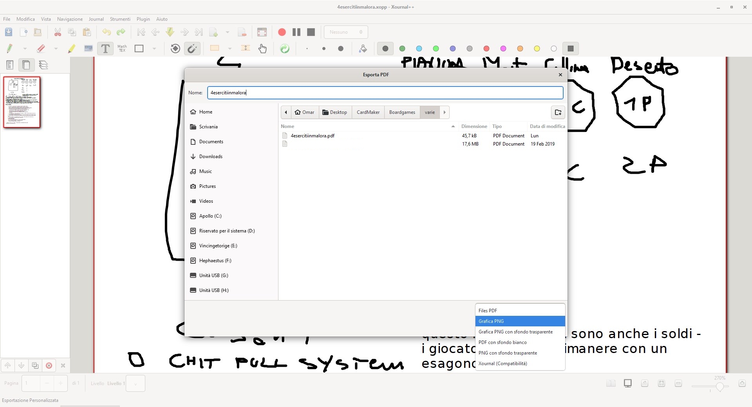Viewport: 752px width, 407px height.
Task: Click the Nome filename input field
Action: pyautogui.click(x=385, y=93)
